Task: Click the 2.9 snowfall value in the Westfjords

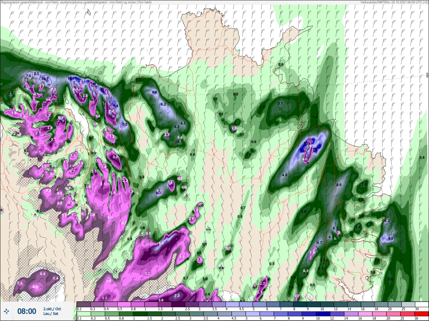Action: click(50, 128)
